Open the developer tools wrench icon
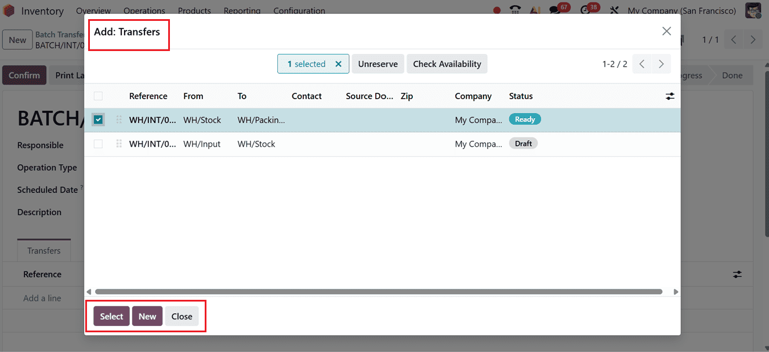 point(614,10)
